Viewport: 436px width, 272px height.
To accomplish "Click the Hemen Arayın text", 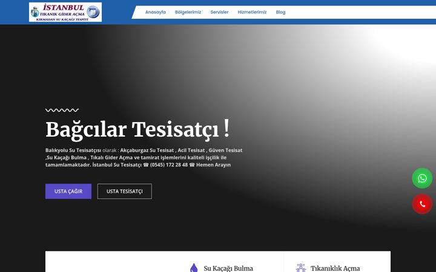I will 214,165.
